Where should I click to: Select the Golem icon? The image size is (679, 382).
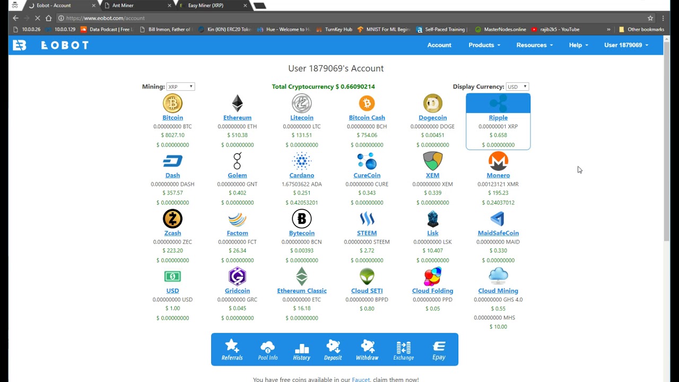237,161
